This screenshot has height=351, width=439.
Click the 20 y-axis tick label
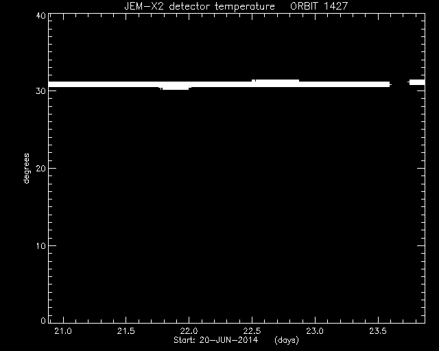click(x=41, y=168)
